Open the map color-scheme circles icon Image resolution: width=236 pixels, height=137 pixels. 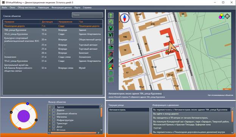tap(221, 16)
